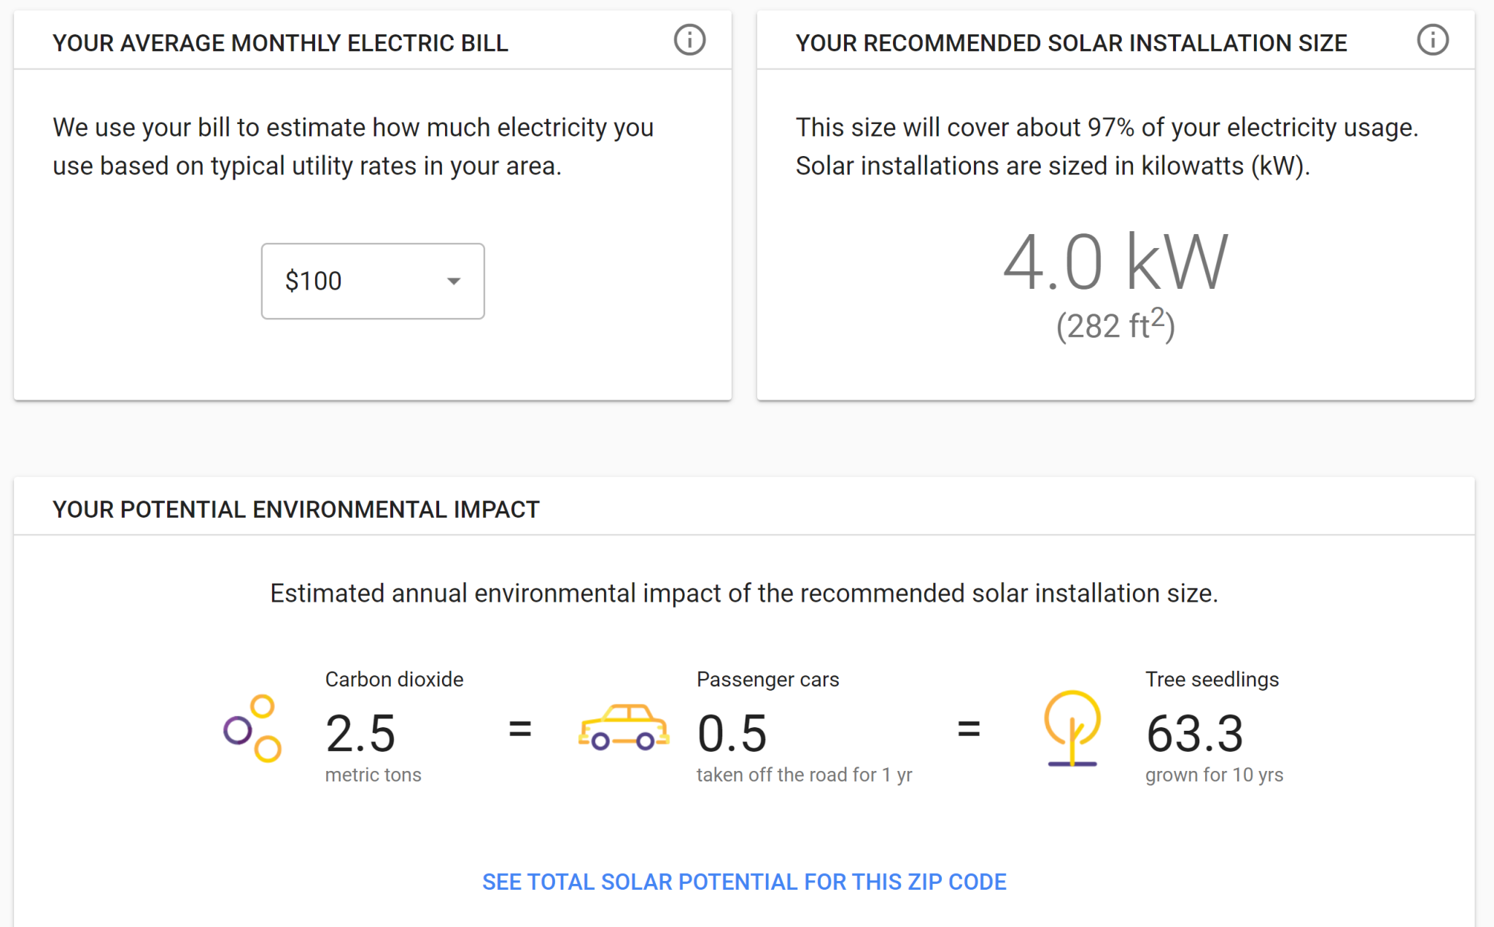Click the tree seedling icon
Image resolution: width=1494 pixels, height=927 pixels.
pos(1072,729)
